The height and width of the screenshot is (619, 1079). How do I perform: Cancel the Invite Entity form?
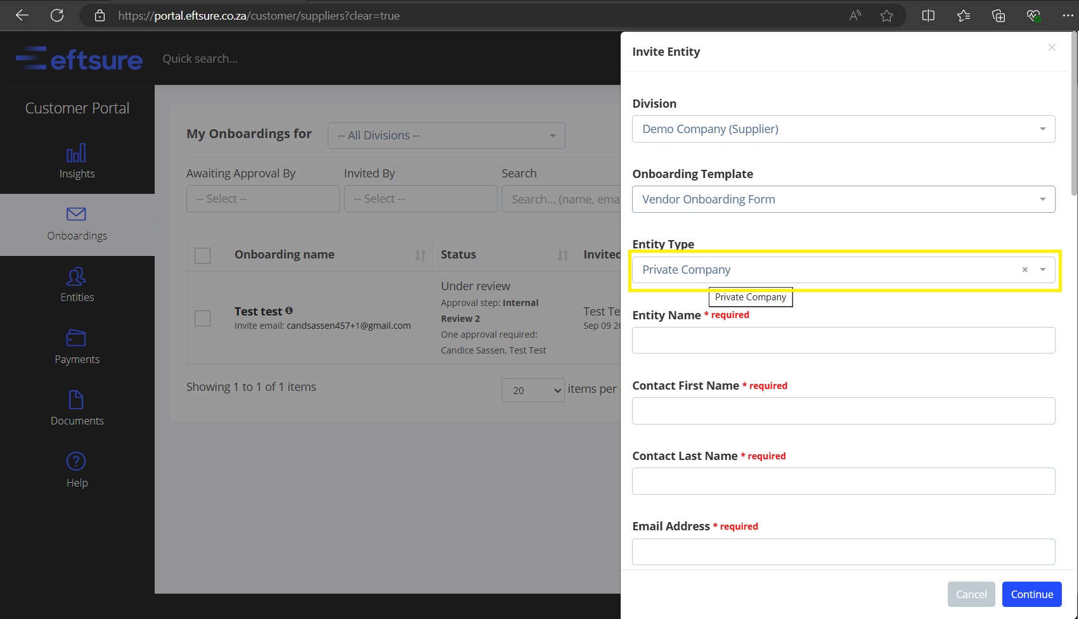(x=971, y=594)
